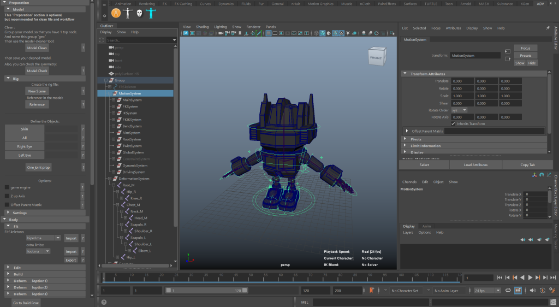The image size is (559, 307).
Task: Click the play backwards button
Action: pos(522,278)
